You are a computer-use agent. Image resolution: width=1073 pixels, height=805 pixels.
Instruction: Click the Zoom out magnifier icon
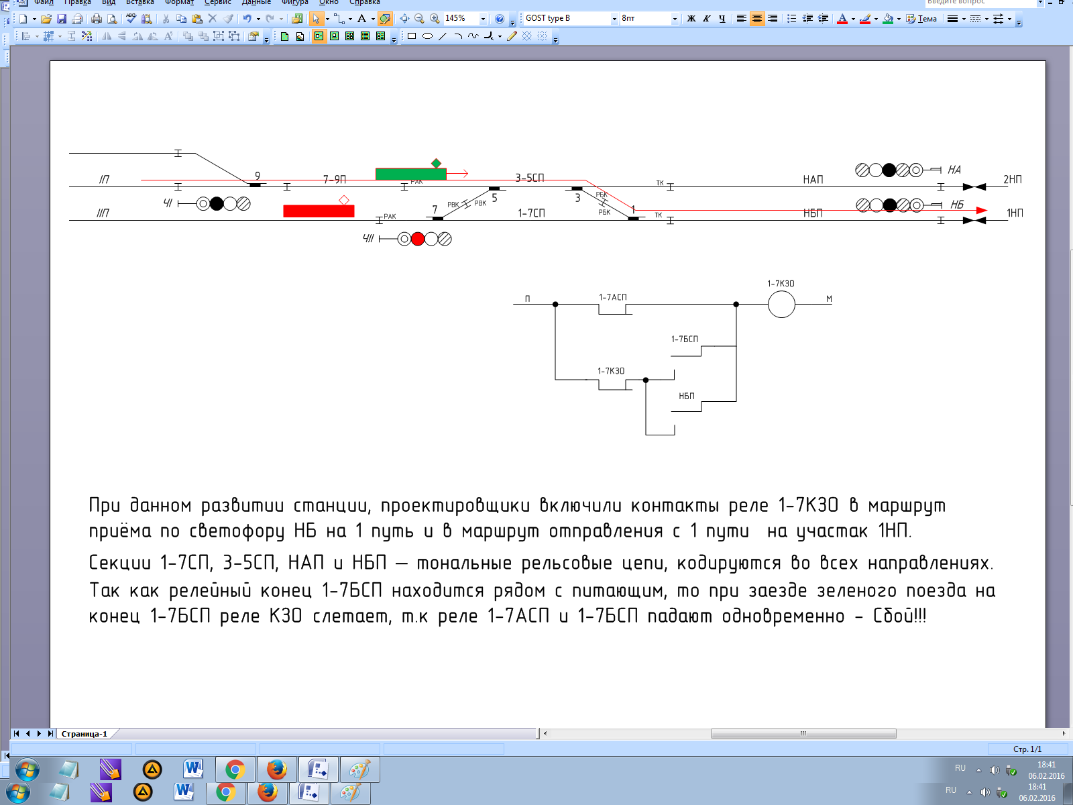[419, 19]
